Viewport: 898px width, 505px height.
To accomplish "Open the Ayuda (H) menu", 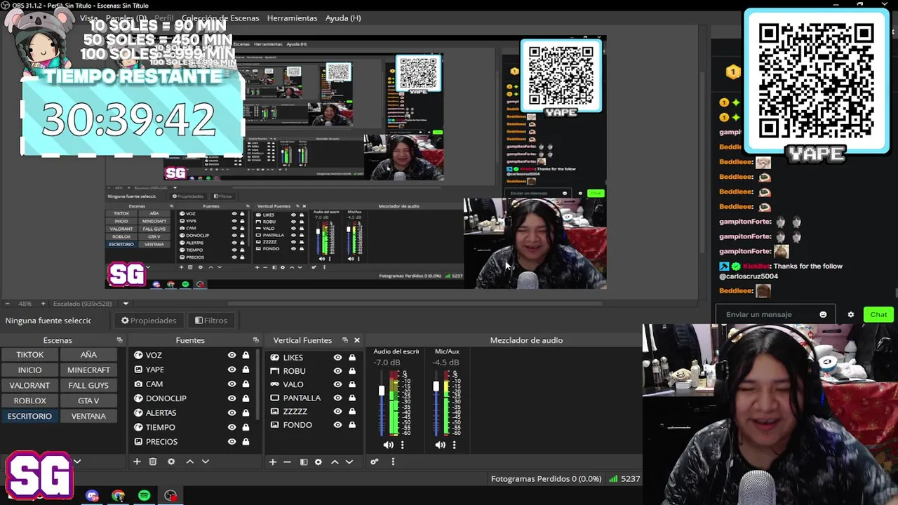I will (343, 18).
